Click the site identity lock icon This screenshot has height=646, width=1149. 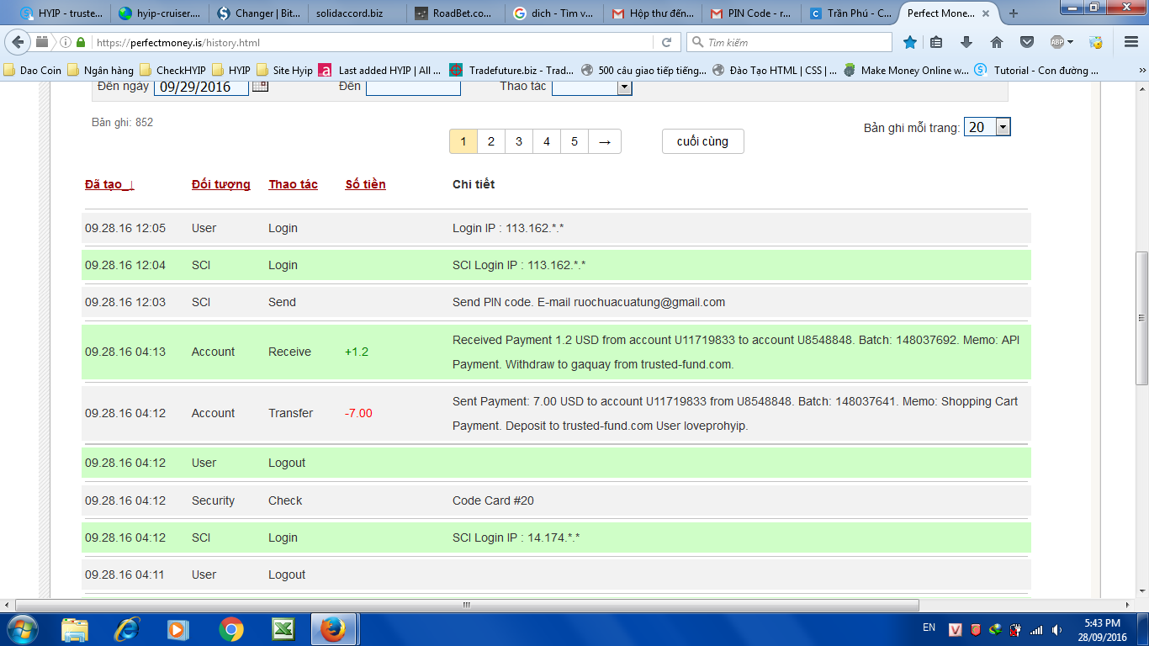(x=81, y=42)
